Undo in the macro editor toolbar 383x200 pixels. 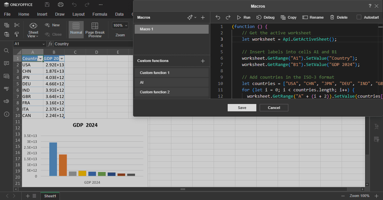pyautogui.click(x=218, y=17)
